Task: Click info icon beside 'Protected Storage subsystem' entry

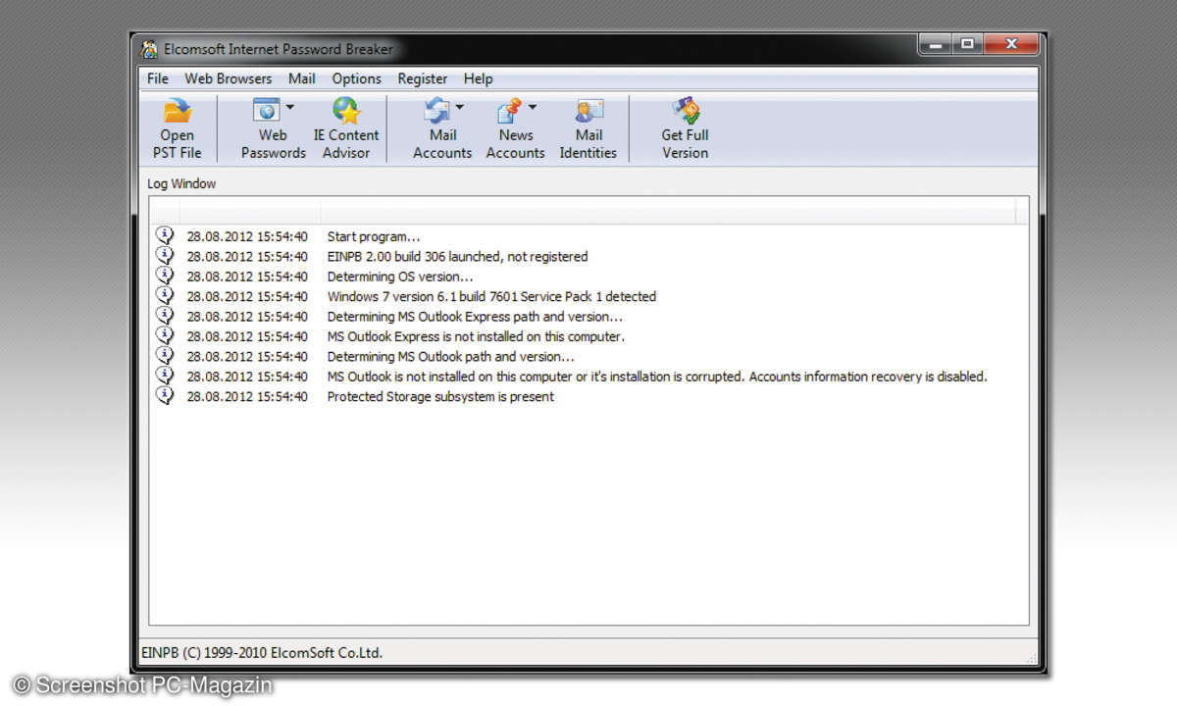Action: click(165, 396)
